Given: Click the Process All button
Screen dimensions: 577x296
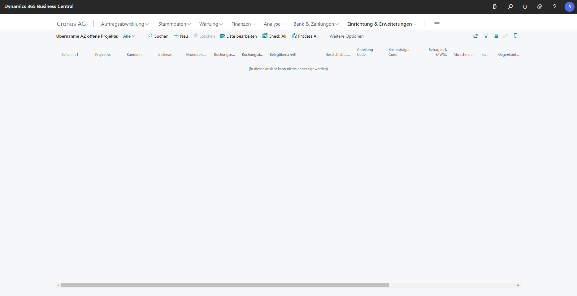Looking at the screenshot, I should point(305,36).
